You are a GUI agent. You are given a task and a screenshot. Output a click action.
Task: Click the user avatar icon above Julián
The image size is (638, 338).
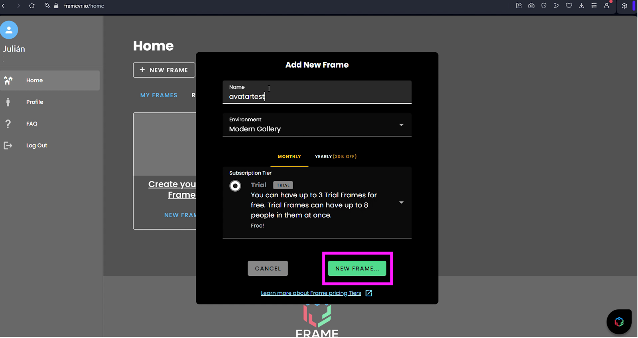9,30
